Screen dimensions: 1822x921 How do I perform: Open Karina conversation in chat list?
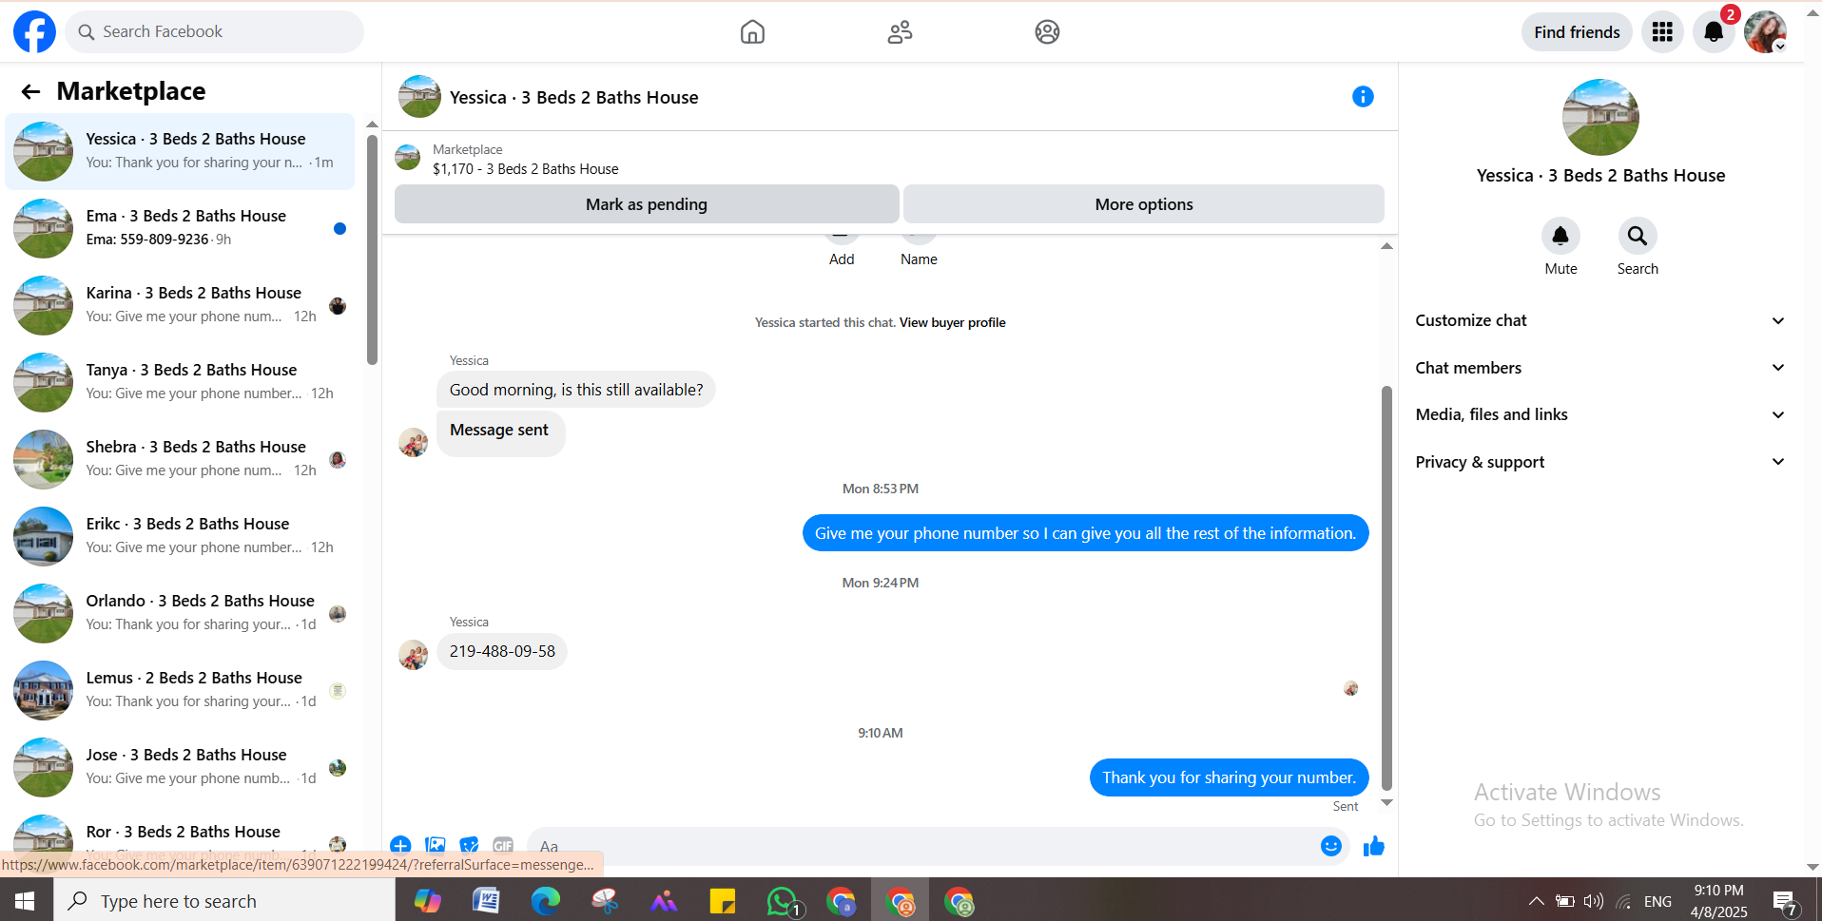[180, 305]
